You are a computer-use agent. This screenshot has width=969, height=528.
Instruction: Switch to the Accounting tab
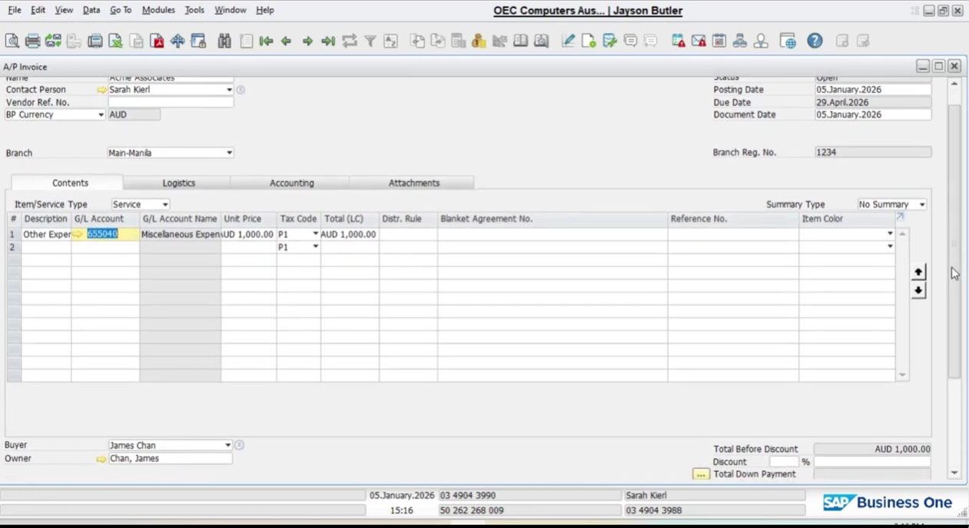coord(291,183)
